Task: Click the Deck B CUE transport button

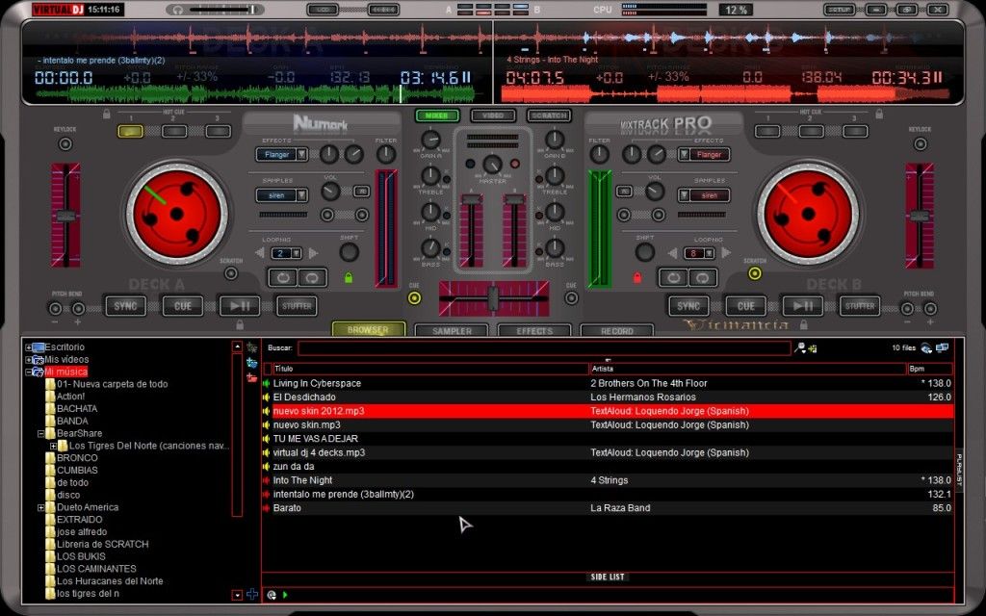Action: click(746, 306)
